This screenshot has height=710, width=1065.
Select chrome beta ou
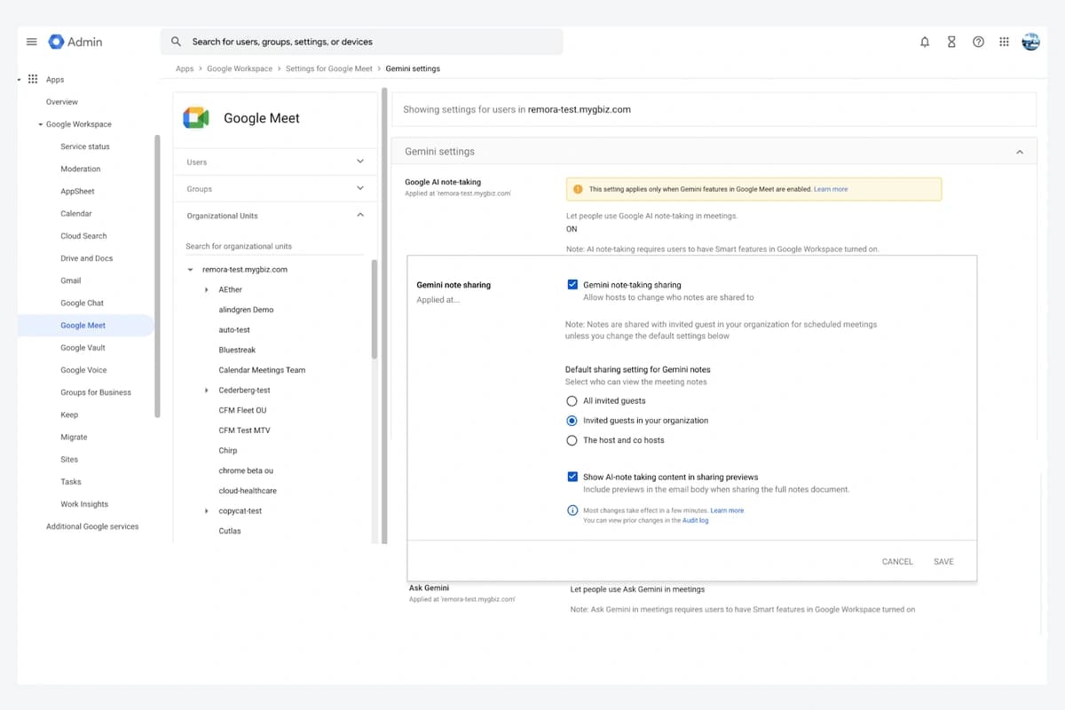pyautogui.click(x=246, y=471)
